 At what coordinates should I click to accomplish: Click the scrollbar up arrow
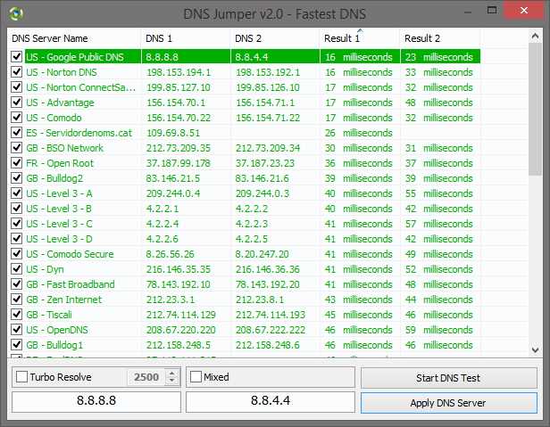(x=535, y=36)
